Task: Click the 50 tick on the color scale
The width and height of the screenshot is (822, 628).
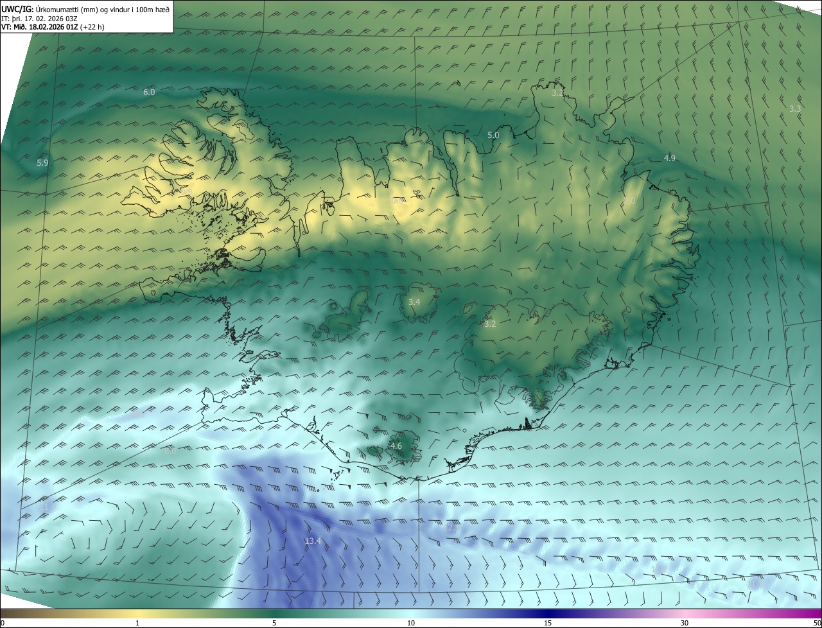Action: click(817, 623)
